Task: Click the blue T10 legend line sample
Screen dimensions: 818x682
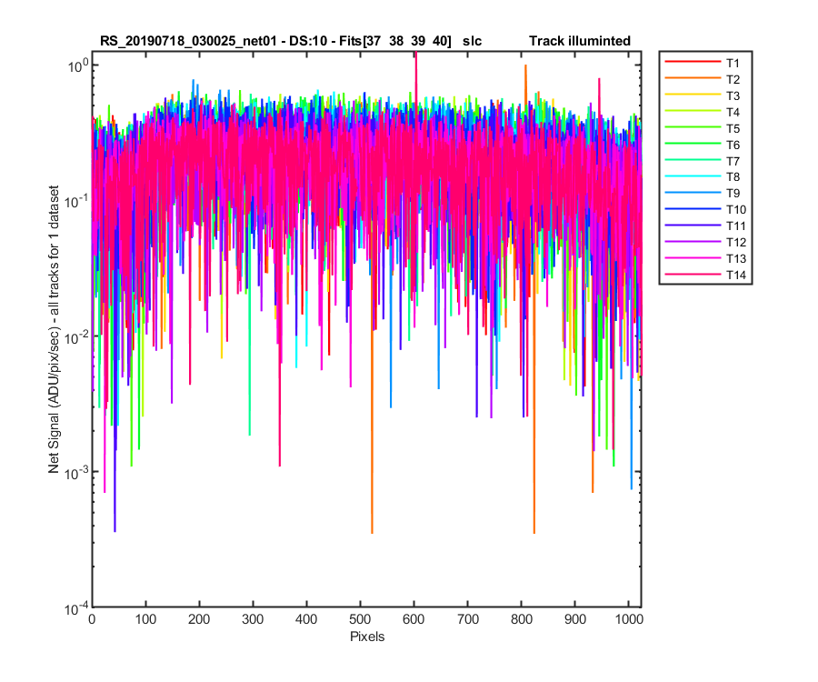Action: 693,209
